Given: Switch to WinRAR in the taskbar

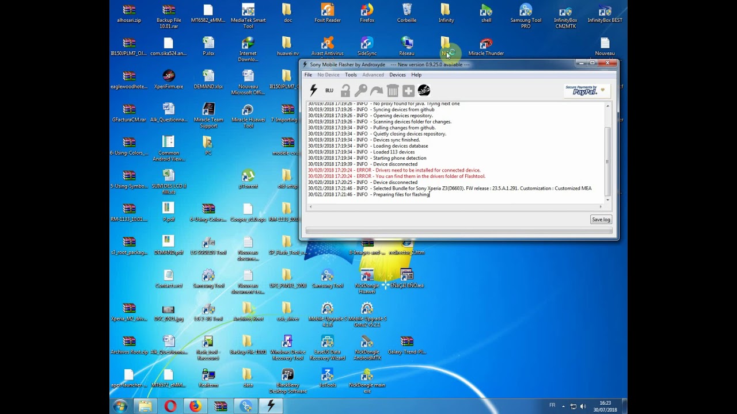Looking at the screenshot, I should (221, 407).
